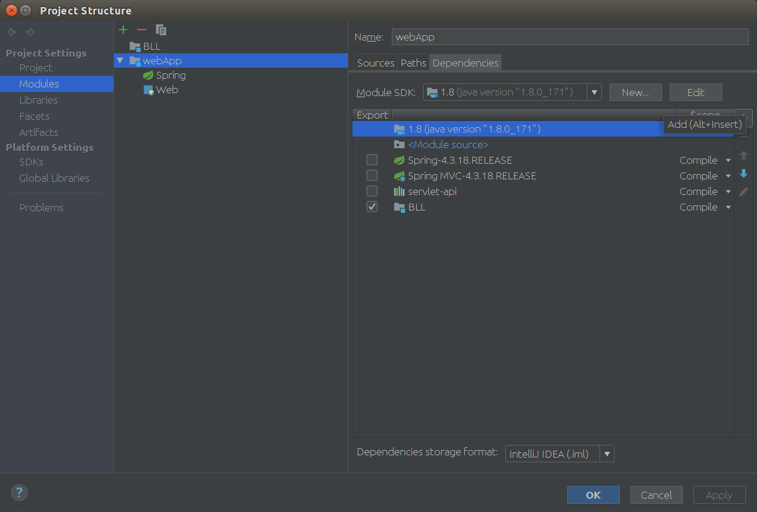
Task: Click the JDK 1.8 folder icon in list
Action: (399, 129)
